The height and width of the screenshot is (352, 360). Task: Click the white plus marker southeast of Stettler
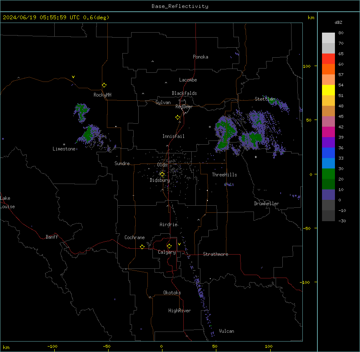pos(256,157)
